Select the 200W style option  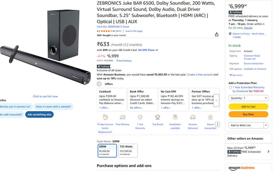point(107,150)
